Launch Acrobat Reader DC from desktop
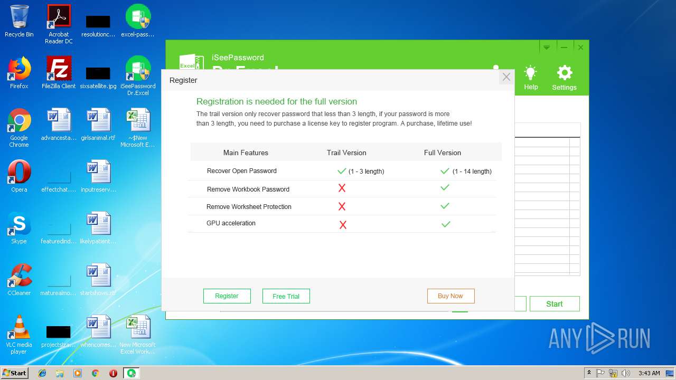The width and height of the screenshot is (676, 380). coord(59,24)
